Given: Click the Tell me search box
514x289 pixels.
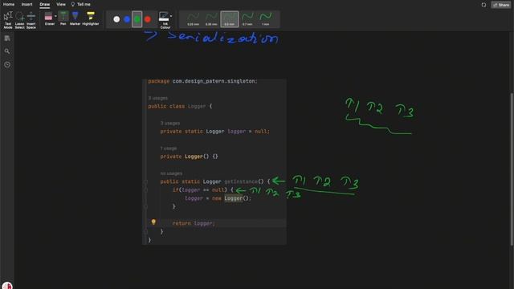Looking at the screenshot, I should point(80,4).
